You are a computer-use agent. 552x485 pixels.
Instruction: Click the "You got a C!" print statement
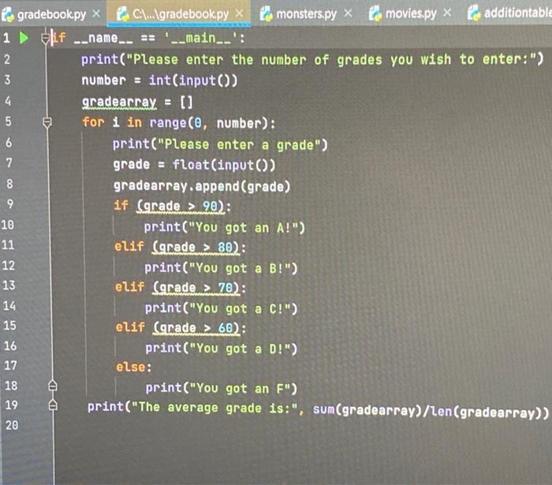pyautogui.click(x=221, y=308)
